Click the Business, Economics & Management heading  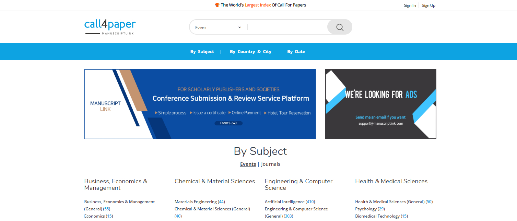(116, 184)
